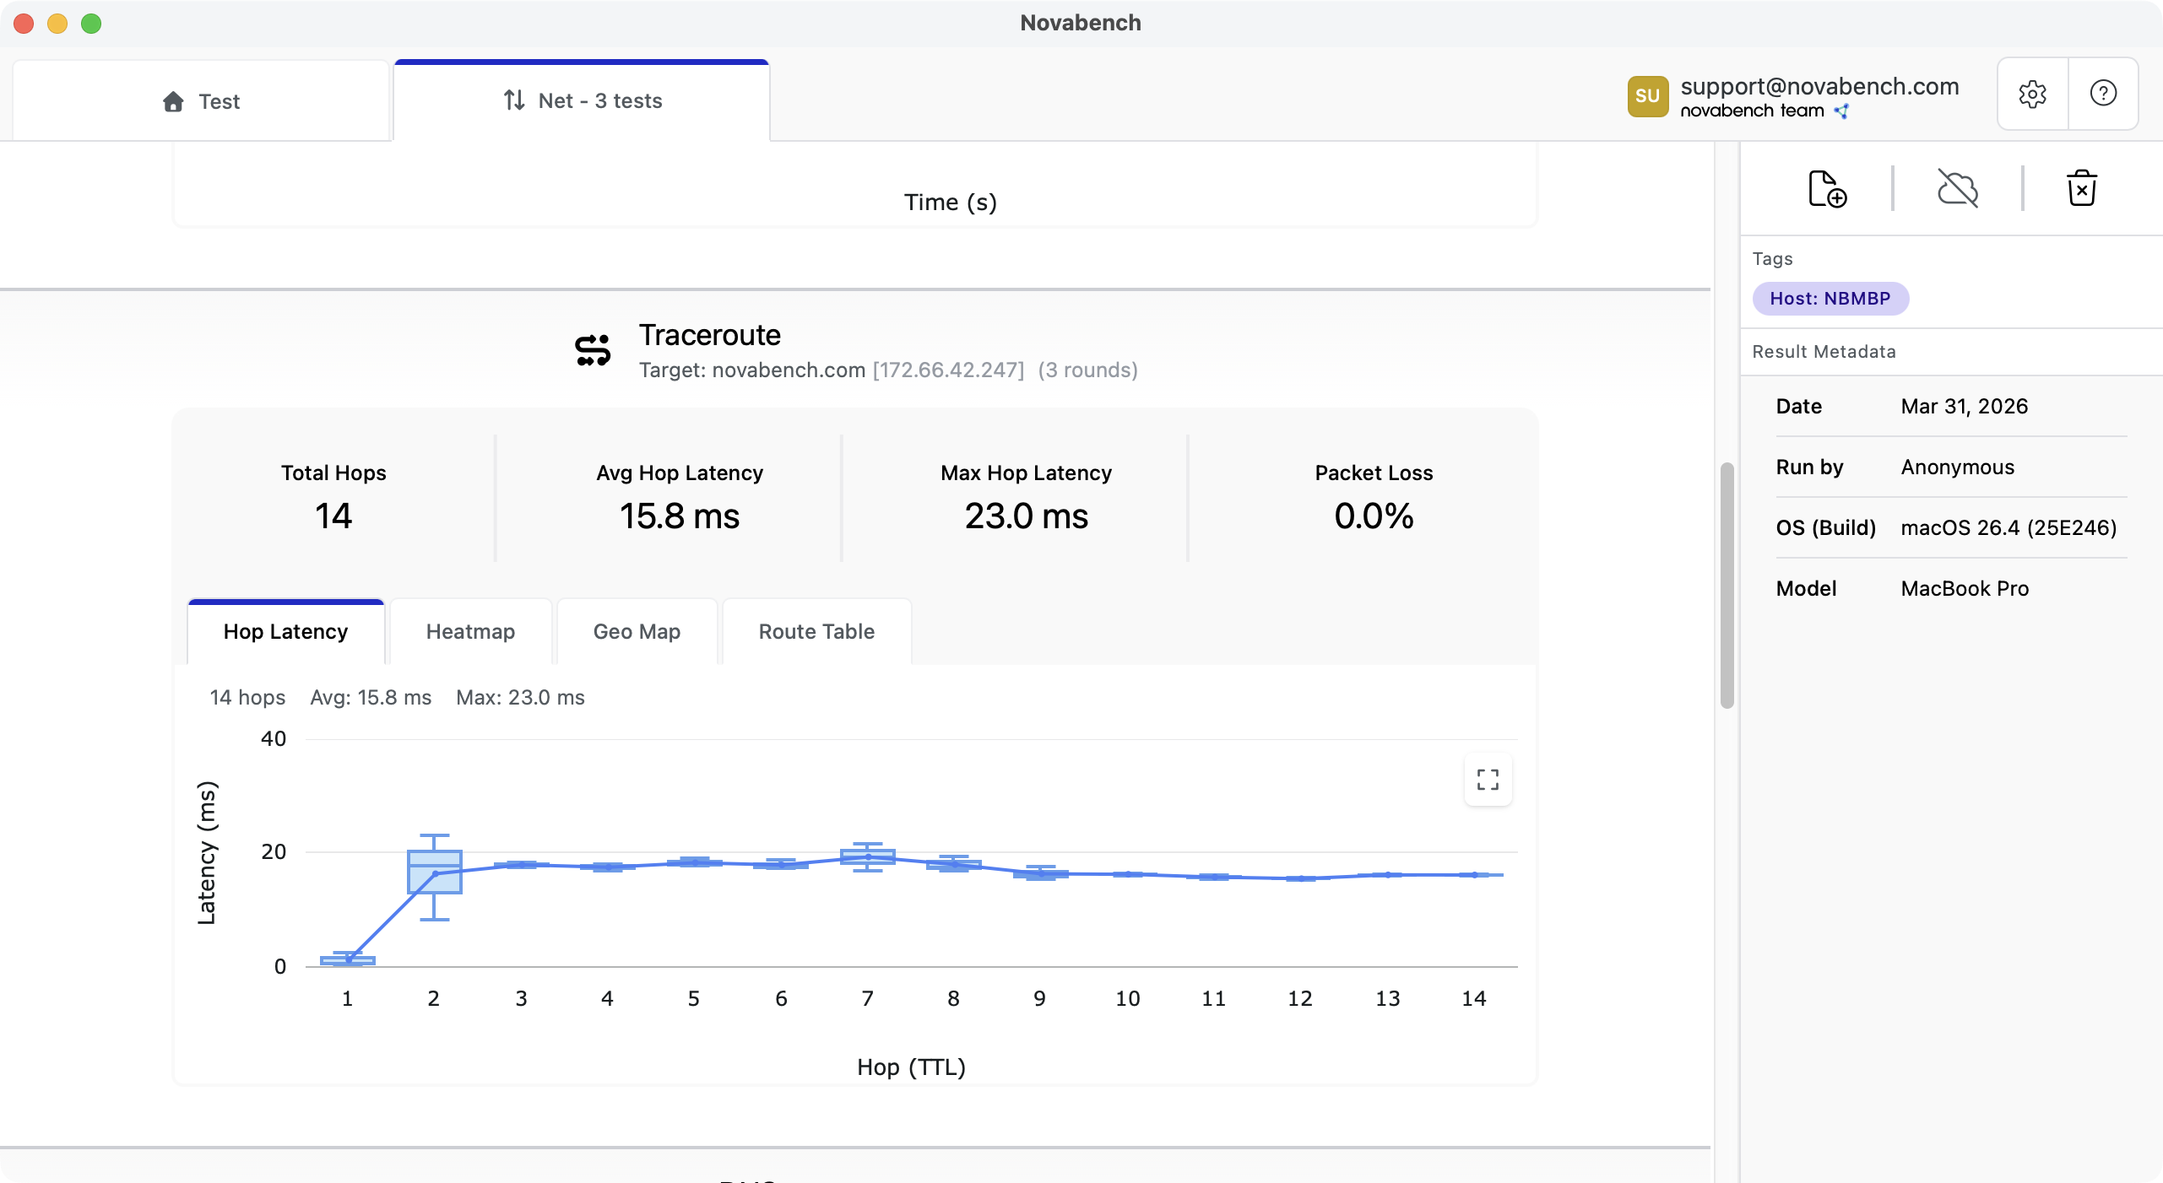Select the Geo Map visualization

click(636, 631)
